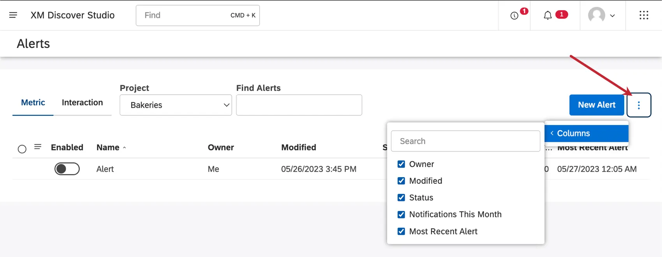Open the bell notifications icon

(x=548, y=16)
